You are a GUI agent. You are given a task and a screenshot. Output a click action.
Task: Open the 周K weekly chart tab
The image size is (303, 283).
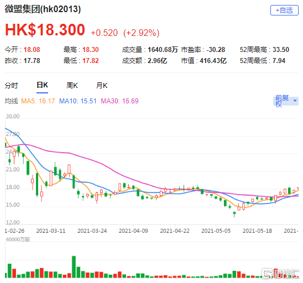pos(72,85)
